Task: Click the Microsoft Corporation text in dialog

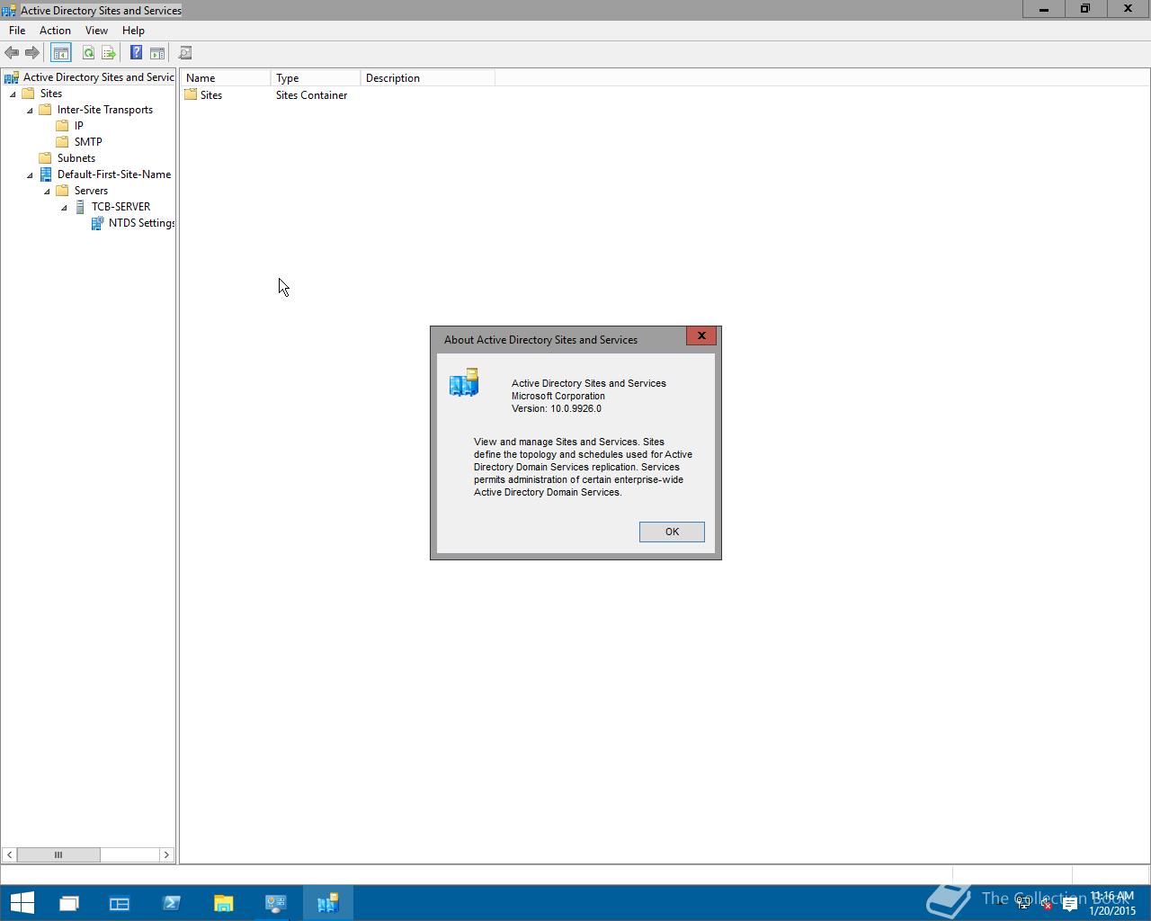Action: 558,396
